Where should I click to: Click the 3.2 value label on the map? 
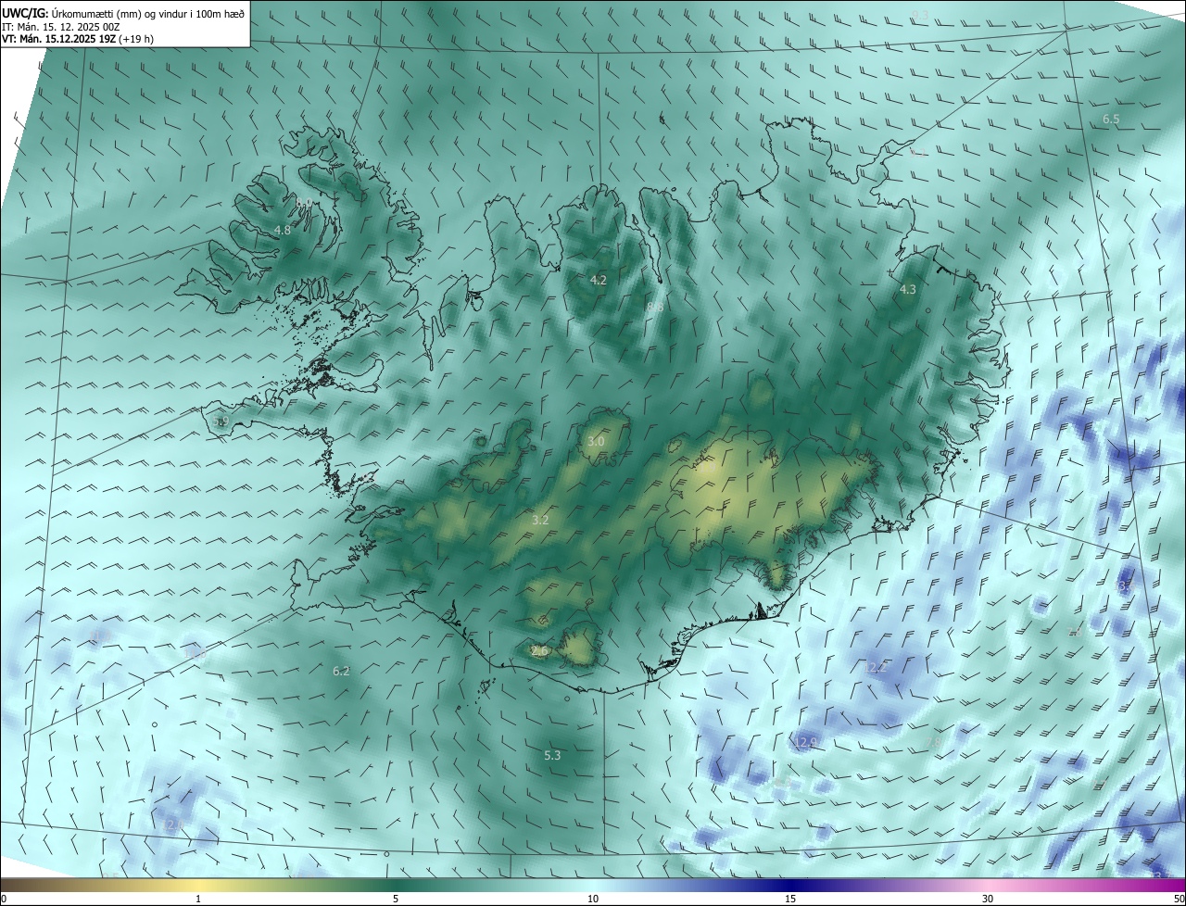pos(540,521)
